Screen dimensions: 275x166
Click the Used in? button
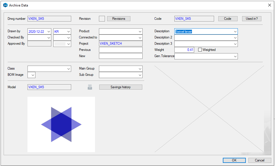coord(251,19)
